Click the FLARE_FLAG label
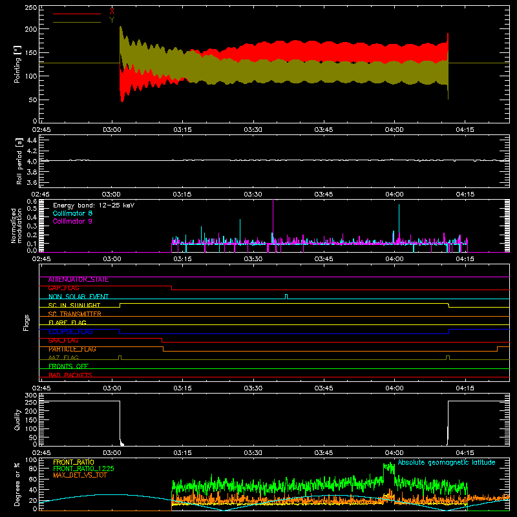Screen dimensions: 517x517 click(x=67, y=322)
